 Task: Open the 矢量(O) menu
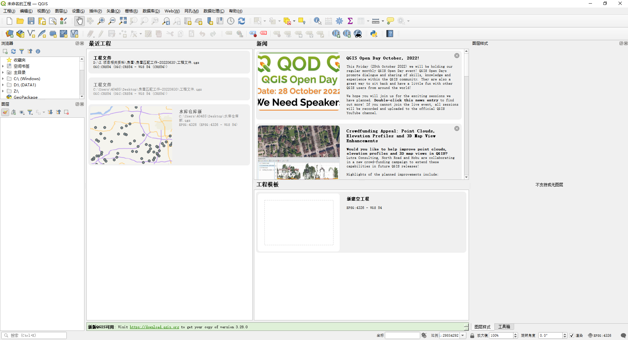(x=113, y=11)
